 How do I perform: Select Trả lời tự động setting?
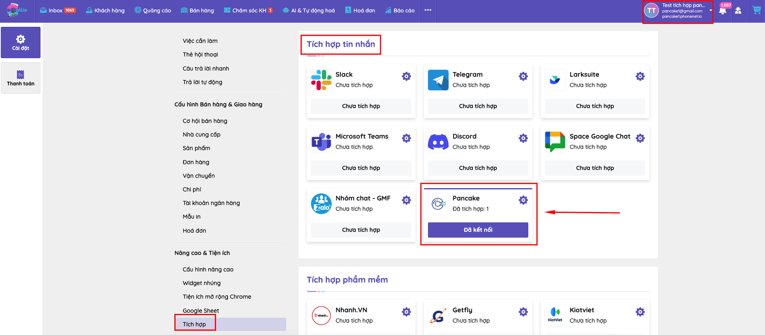(202, 82)
